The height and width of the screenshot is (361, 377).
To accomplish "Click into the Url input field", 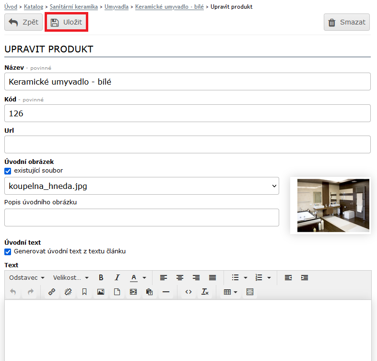I will point(187,144).
